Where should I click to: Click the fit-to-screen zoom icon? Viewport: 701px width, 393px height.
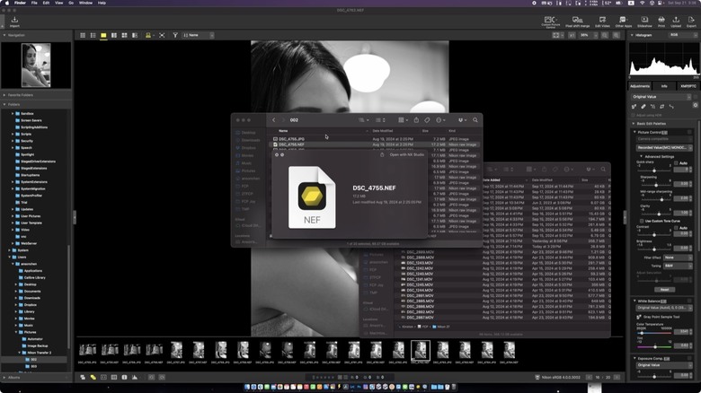click(555, 35)
